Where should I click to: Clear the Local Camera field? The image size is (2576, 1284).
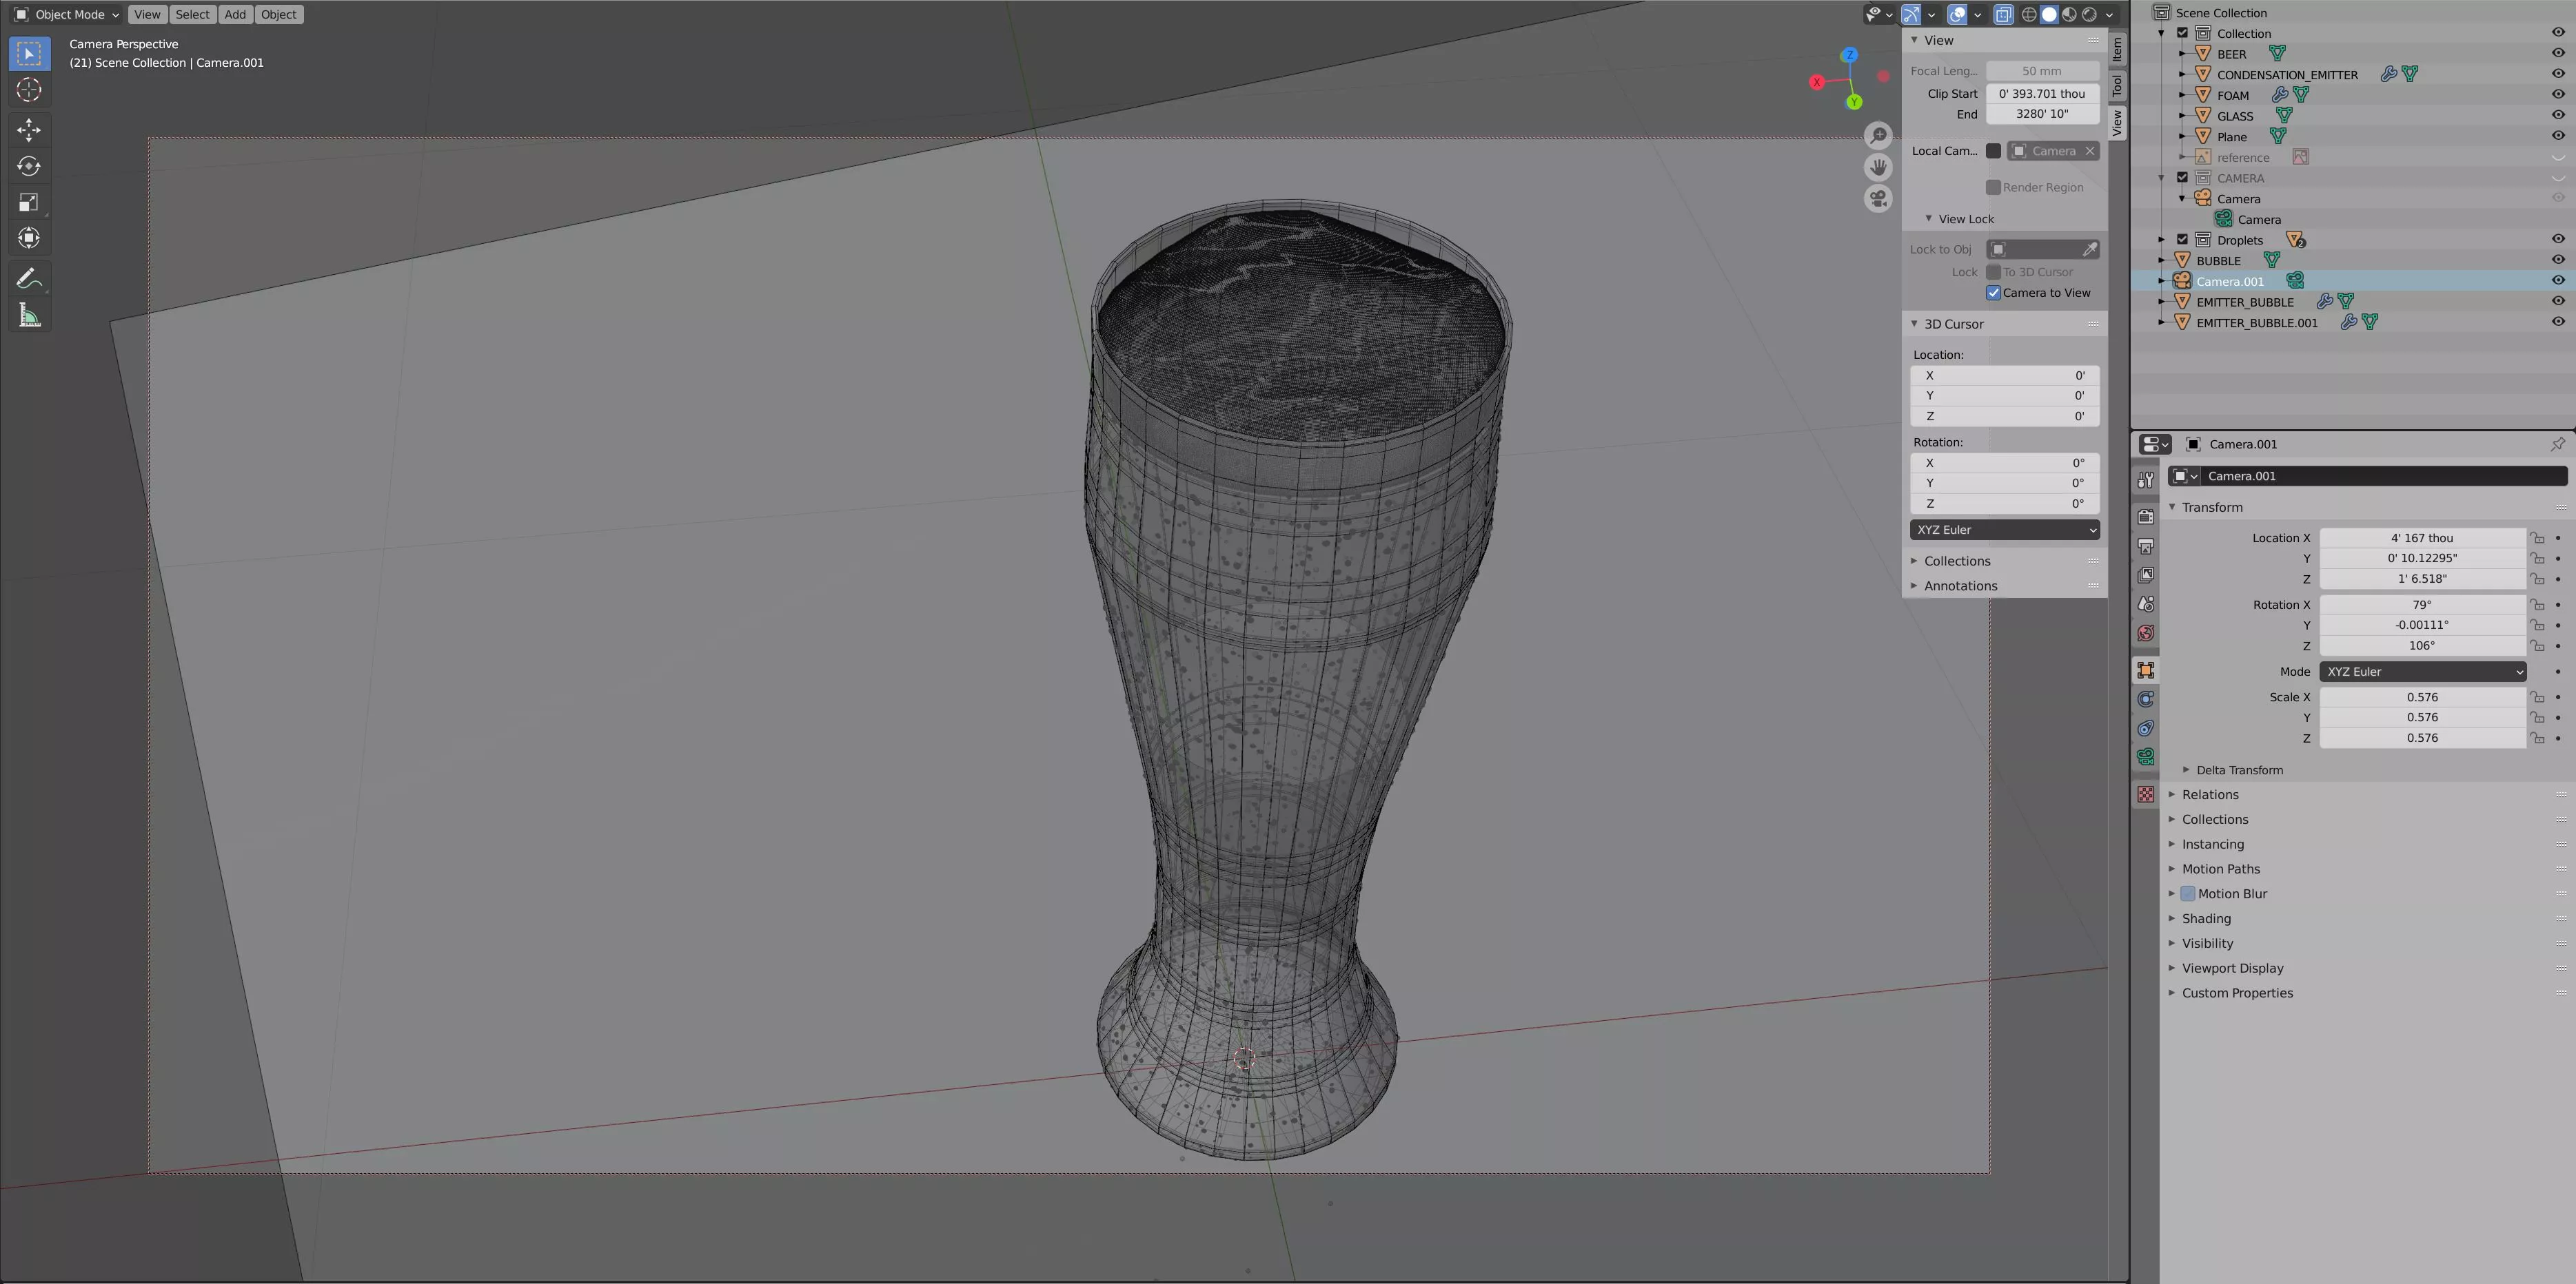coord(2089,151)
